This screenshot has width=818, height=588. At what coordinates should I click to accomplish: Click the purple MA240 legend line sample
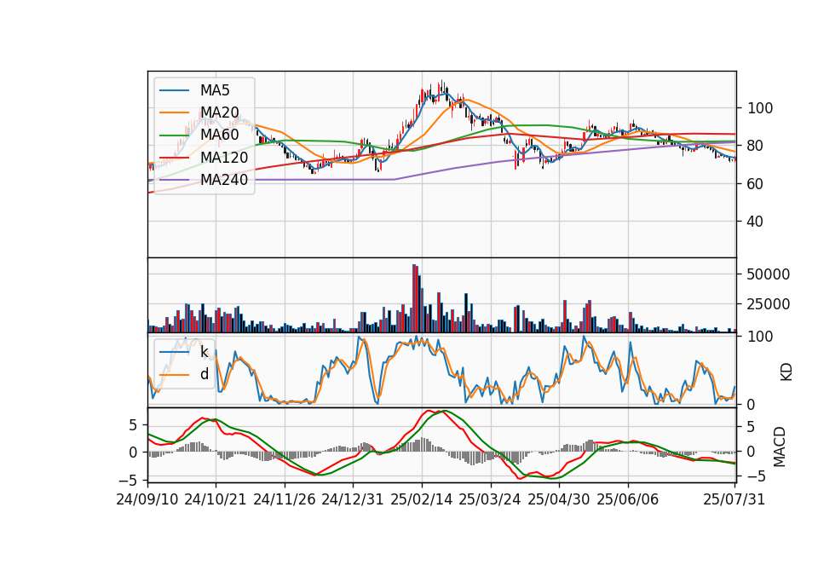tap(174, 180)
